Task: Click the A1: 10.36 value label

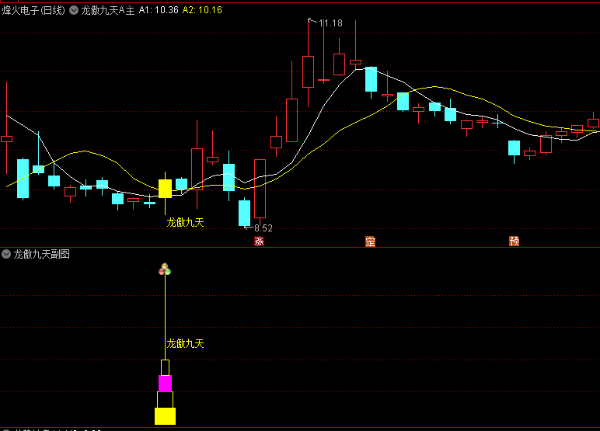Action: coord(159,10)
